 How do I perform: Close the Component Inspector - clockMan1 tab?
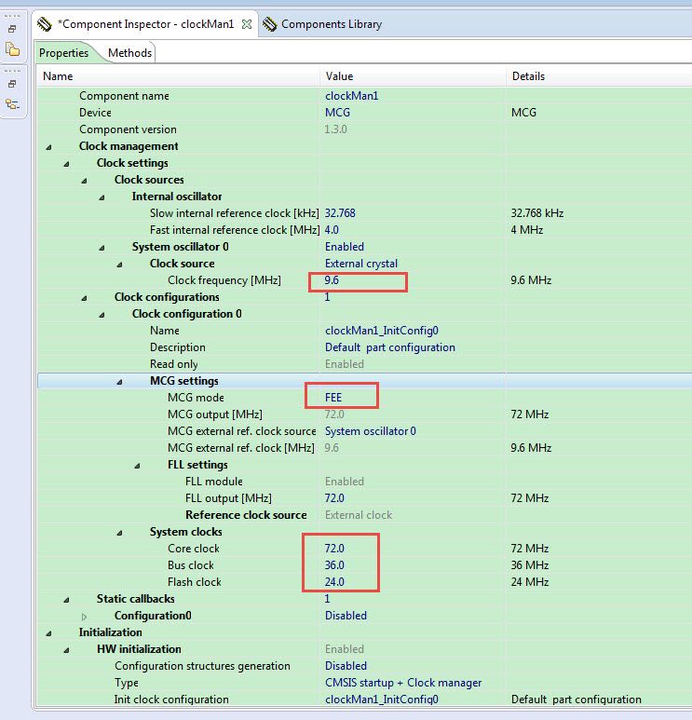(247, 24)
